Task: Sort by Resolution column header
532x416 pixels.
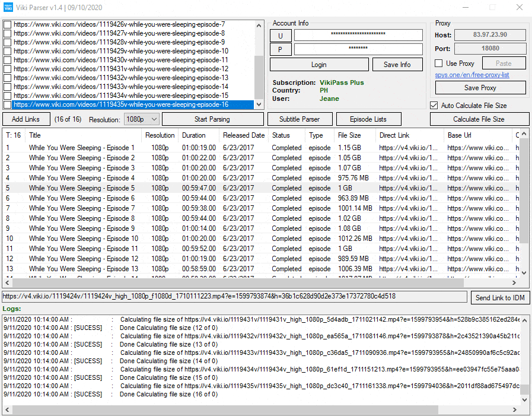Action: (160, 135)
